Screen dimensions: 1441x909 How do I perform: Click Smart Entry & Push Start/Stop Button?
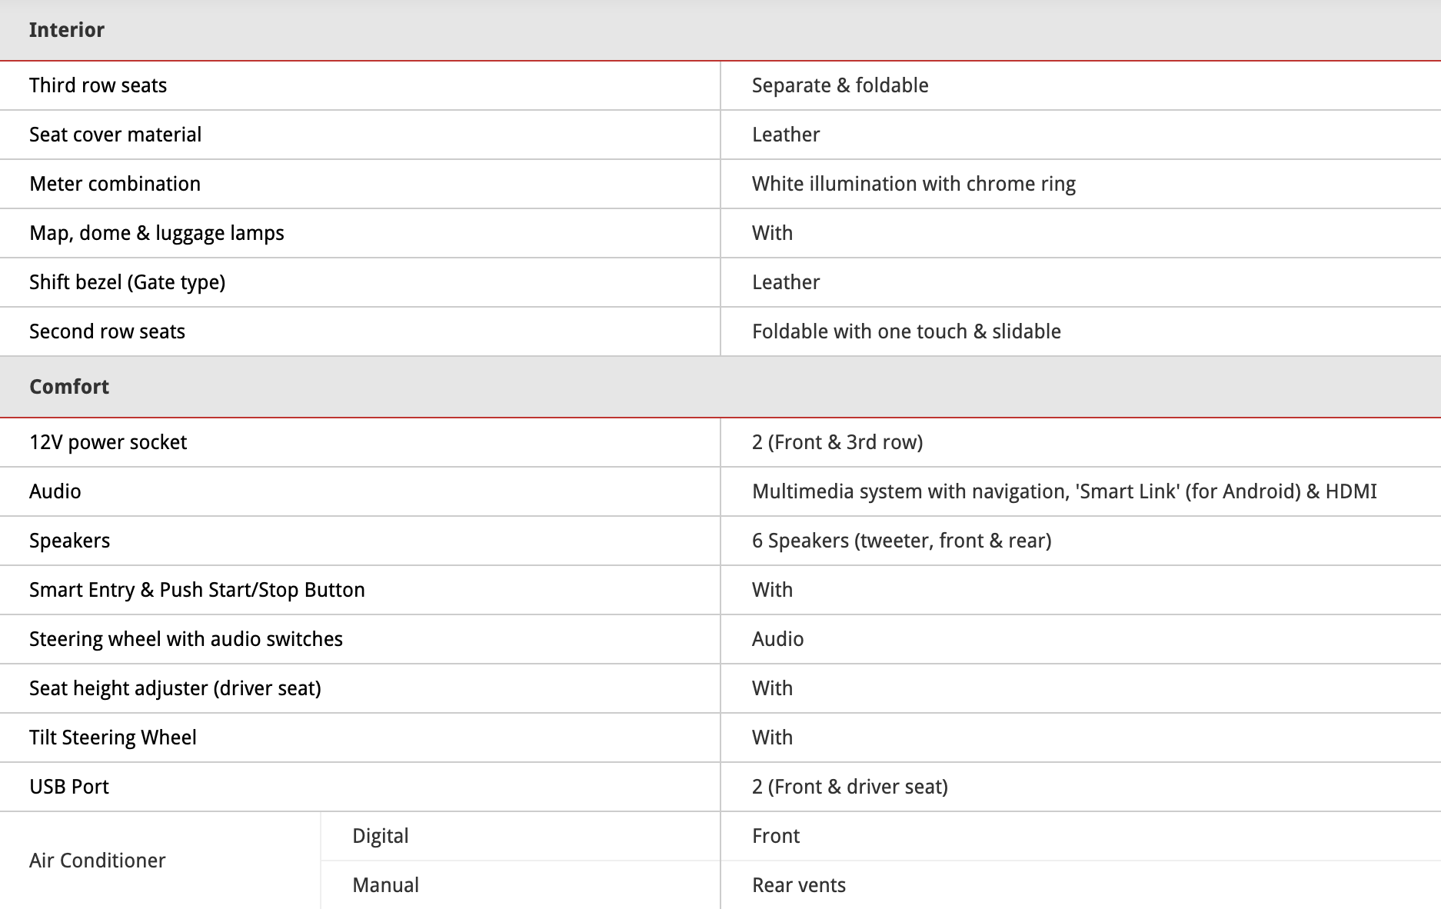point(197,590)
